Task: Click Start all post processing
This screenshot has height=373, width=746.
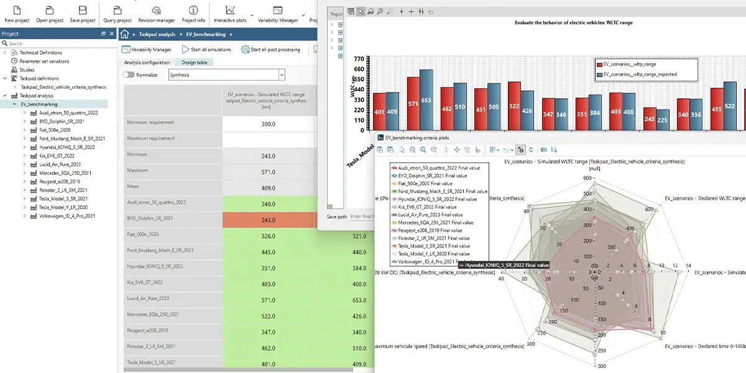Action: tap(271, 50)
